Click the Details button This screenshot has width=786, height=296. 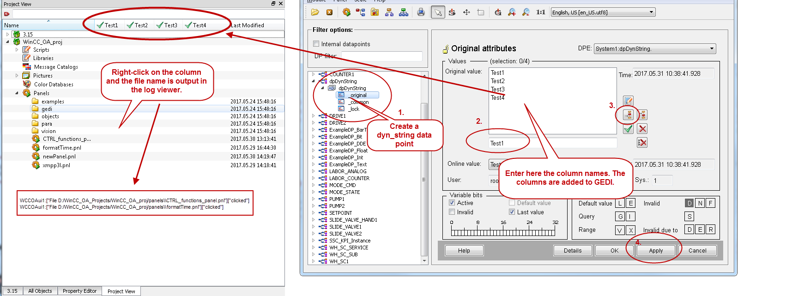point(573,251)
